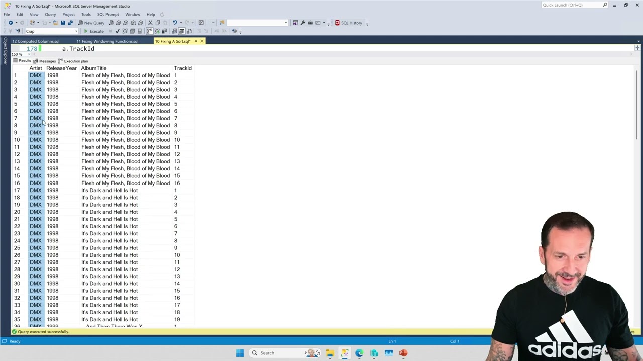Open the Project menu
The width and height of the screenshot is (643, 361).
68,14
